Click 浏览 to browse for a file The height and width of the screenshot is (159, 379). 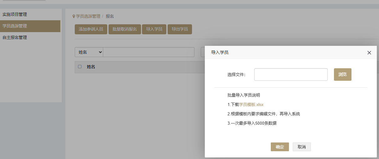tap(342, 75)
